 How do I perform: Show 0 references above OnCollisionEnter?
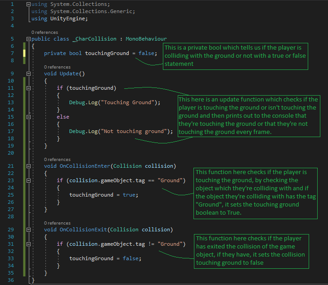(57, 160)
